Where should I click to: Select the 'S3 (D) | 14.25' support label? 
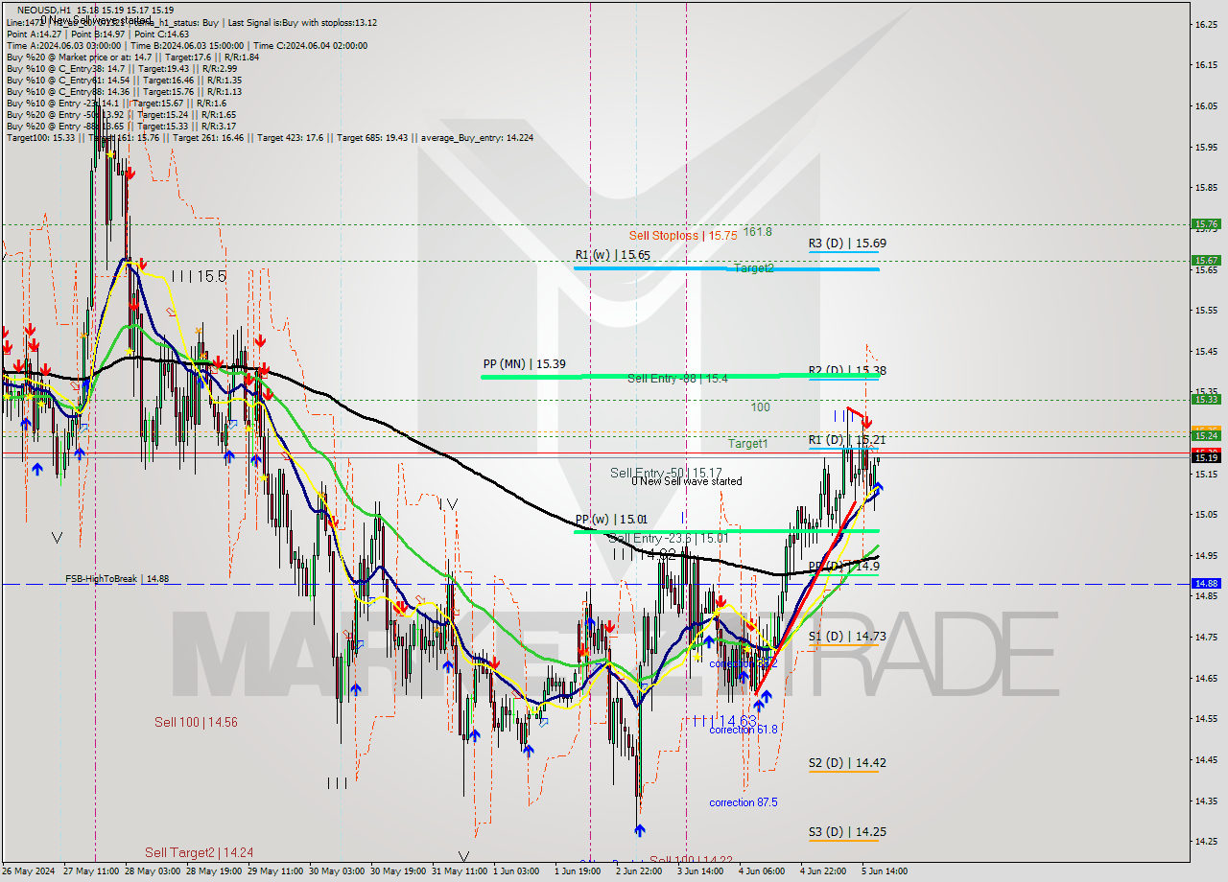[x=846, y=832]
